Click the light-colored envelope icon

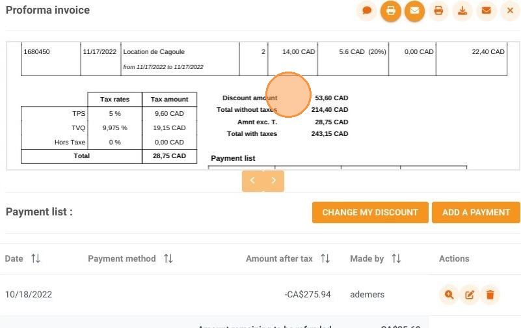coord(486,10)
